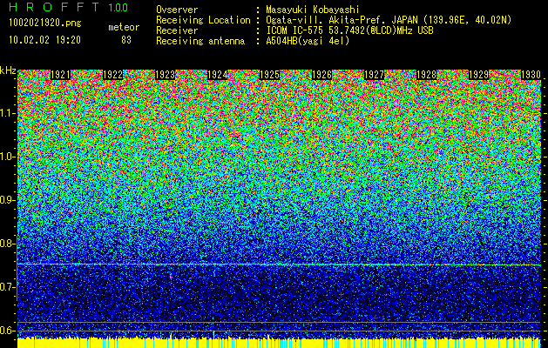548x348 pixels.
Task: Click the 1925 time marker
Action: pyautogui.click(x=269, y=75)
